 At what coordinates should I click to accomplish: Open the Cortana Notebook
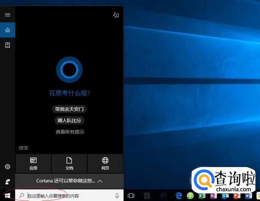click(8, 45)
